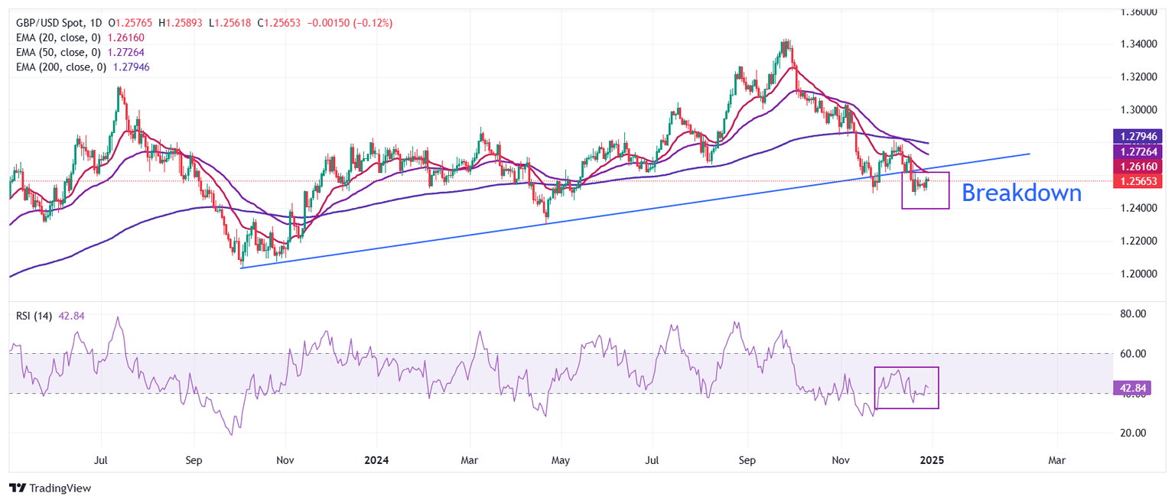Click the 2024 label on the time axis
The width and height of the screenshot is (1175, 503).
click(x=375, y=460)
